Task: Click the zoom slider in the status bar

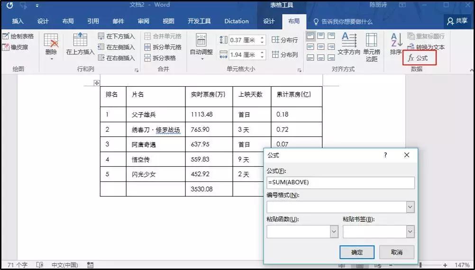Action: (x=421, y=265)
